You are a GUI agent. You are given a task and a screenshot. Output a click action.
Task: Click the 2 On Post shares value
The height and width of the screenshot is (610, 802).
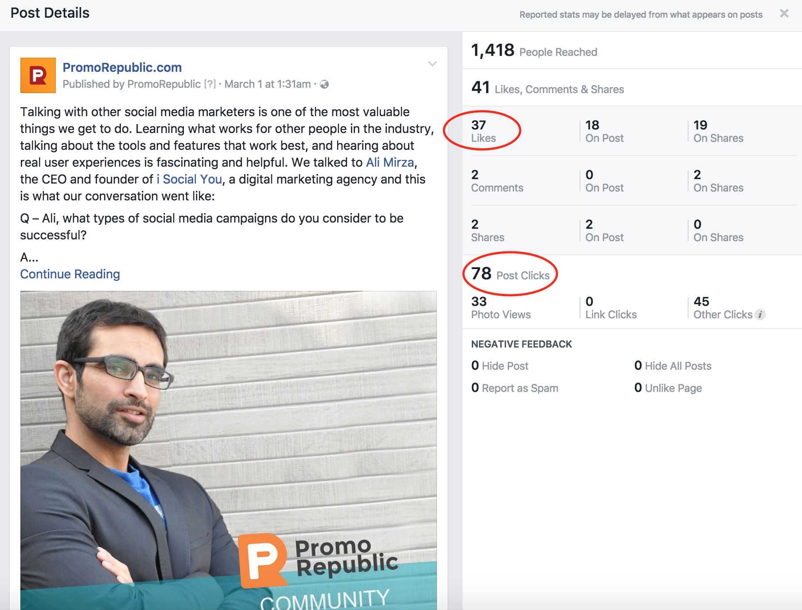[x=604, y=231]
